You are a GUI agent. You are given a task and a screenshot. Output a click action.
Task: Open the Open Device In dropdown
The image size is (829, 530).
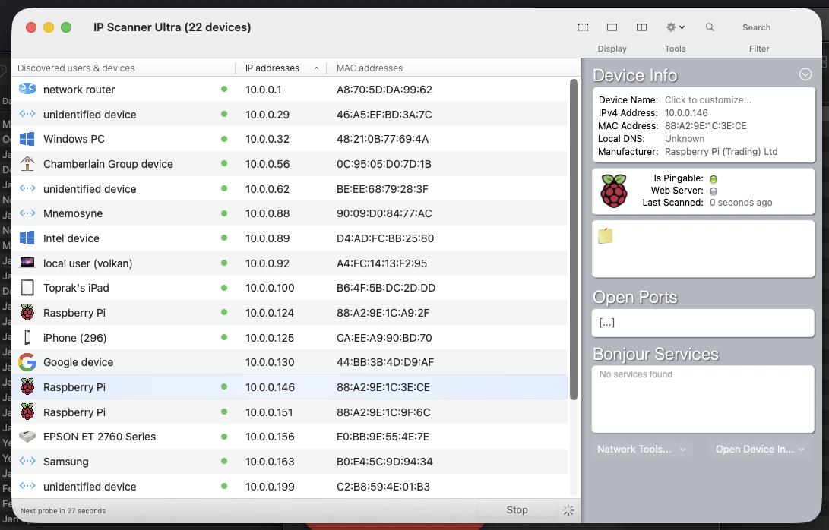pyautogui.click(x=761, y=450)
